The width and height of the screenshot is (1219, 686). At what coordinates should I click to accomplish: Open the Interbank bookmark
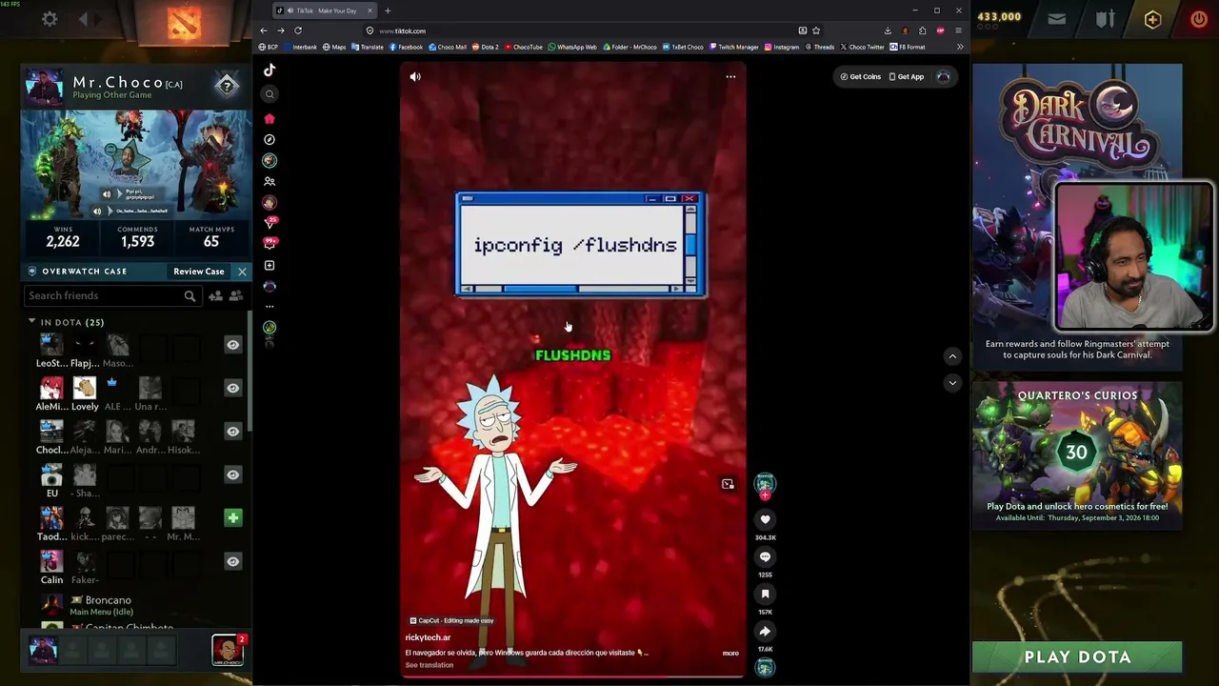tap(300, 47)
